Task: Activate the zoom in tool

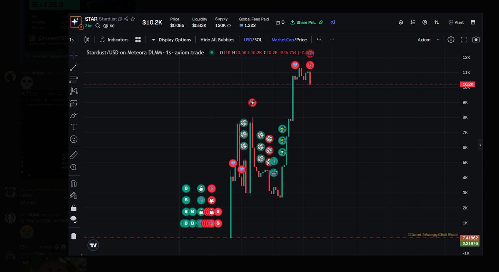Action: coord(74,167)
